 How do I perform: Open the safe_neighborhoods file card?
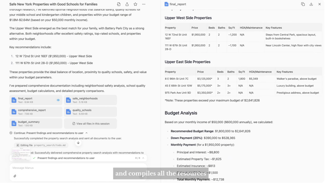click(90, 100)
